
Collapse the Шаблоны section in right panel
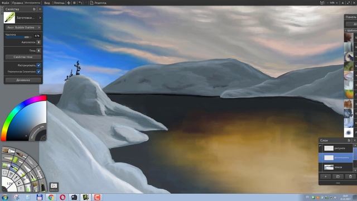click(x=346, y=30)
